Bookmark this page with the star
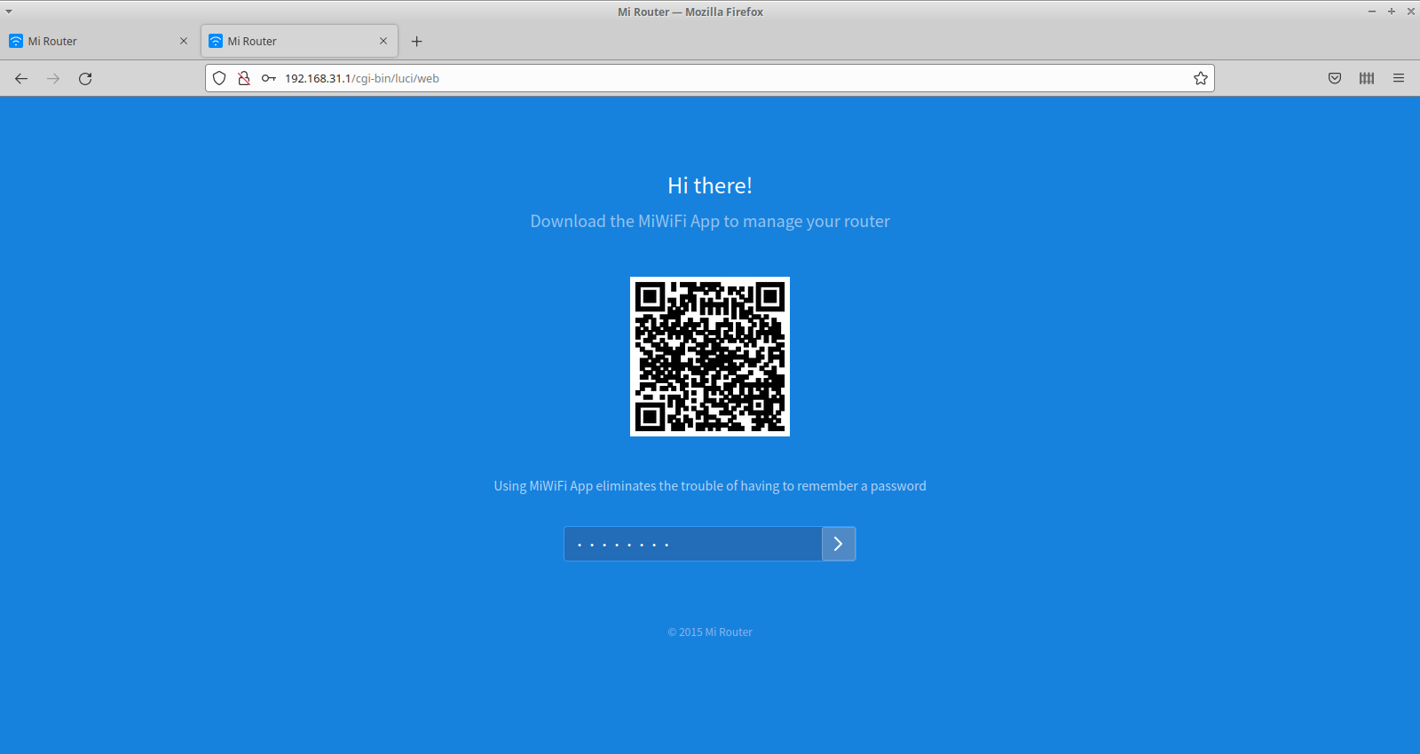The width and height of the screenshot is (1420, 754). [x=1201, y=78]
